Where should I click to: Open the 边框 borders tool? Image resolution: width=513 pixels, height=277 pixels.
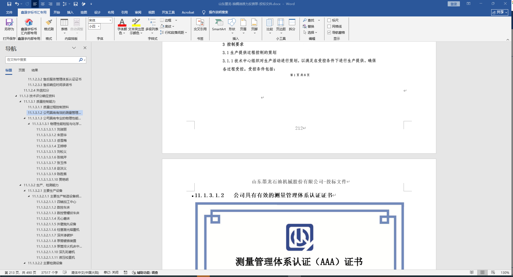pos(166,20)
